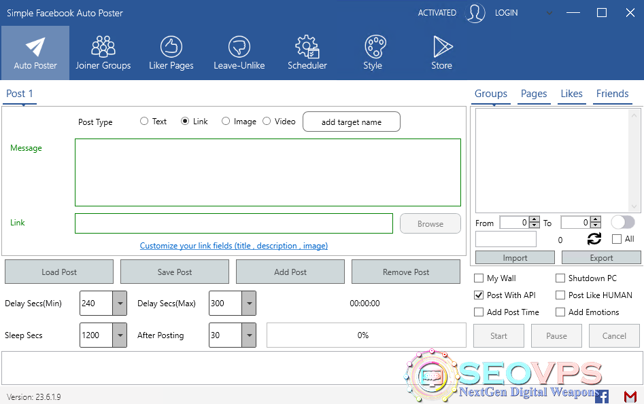Switch to the Likes tab
The image size is (644, 404).
[x=572, y=94]
